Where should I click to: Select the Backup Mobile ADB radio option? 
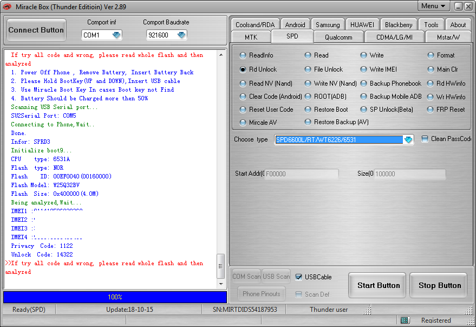click(x=391, y=97)
